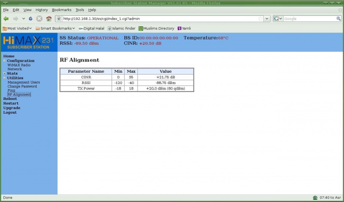The width and height of the screenshot is (344, 202).
Task: Click the Reboot link in sidebar
Action: tap(10, 99)
